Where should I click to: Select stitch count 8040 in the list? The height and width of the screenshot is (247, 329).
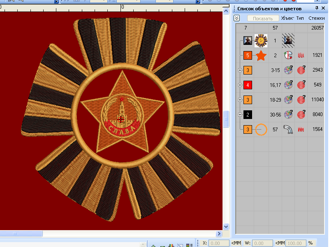(317, 114)
